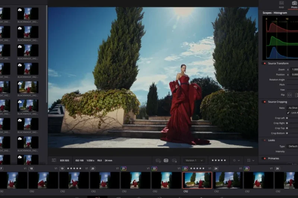Image resolution: width=298 pixels, height=198 pixels.
Task: Click the Looks section header
Action: (272, 140)
